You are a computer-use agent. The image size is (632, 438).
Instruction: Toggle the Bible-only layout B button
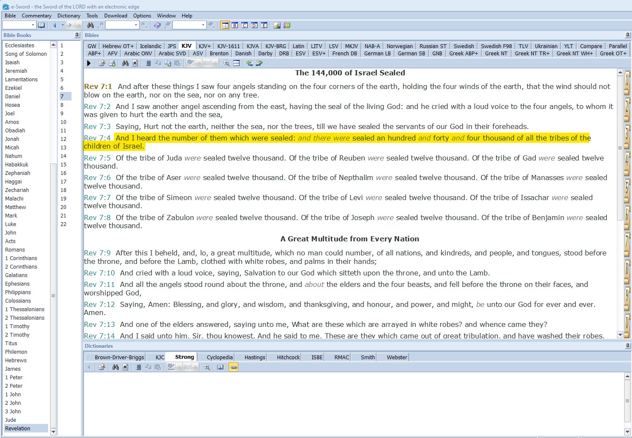coord(235,26)
